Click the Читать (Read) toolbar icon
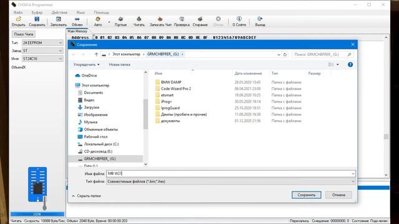 pyautogui.click(x=139, y=22)
